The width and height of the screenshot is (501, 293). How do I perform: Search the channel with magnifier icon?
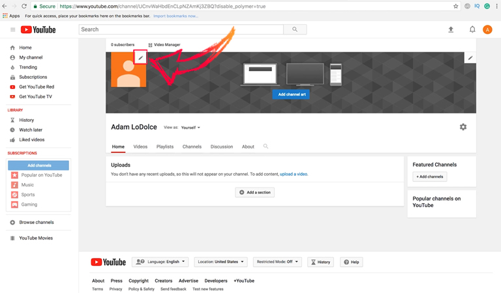[x=266, y=146]
